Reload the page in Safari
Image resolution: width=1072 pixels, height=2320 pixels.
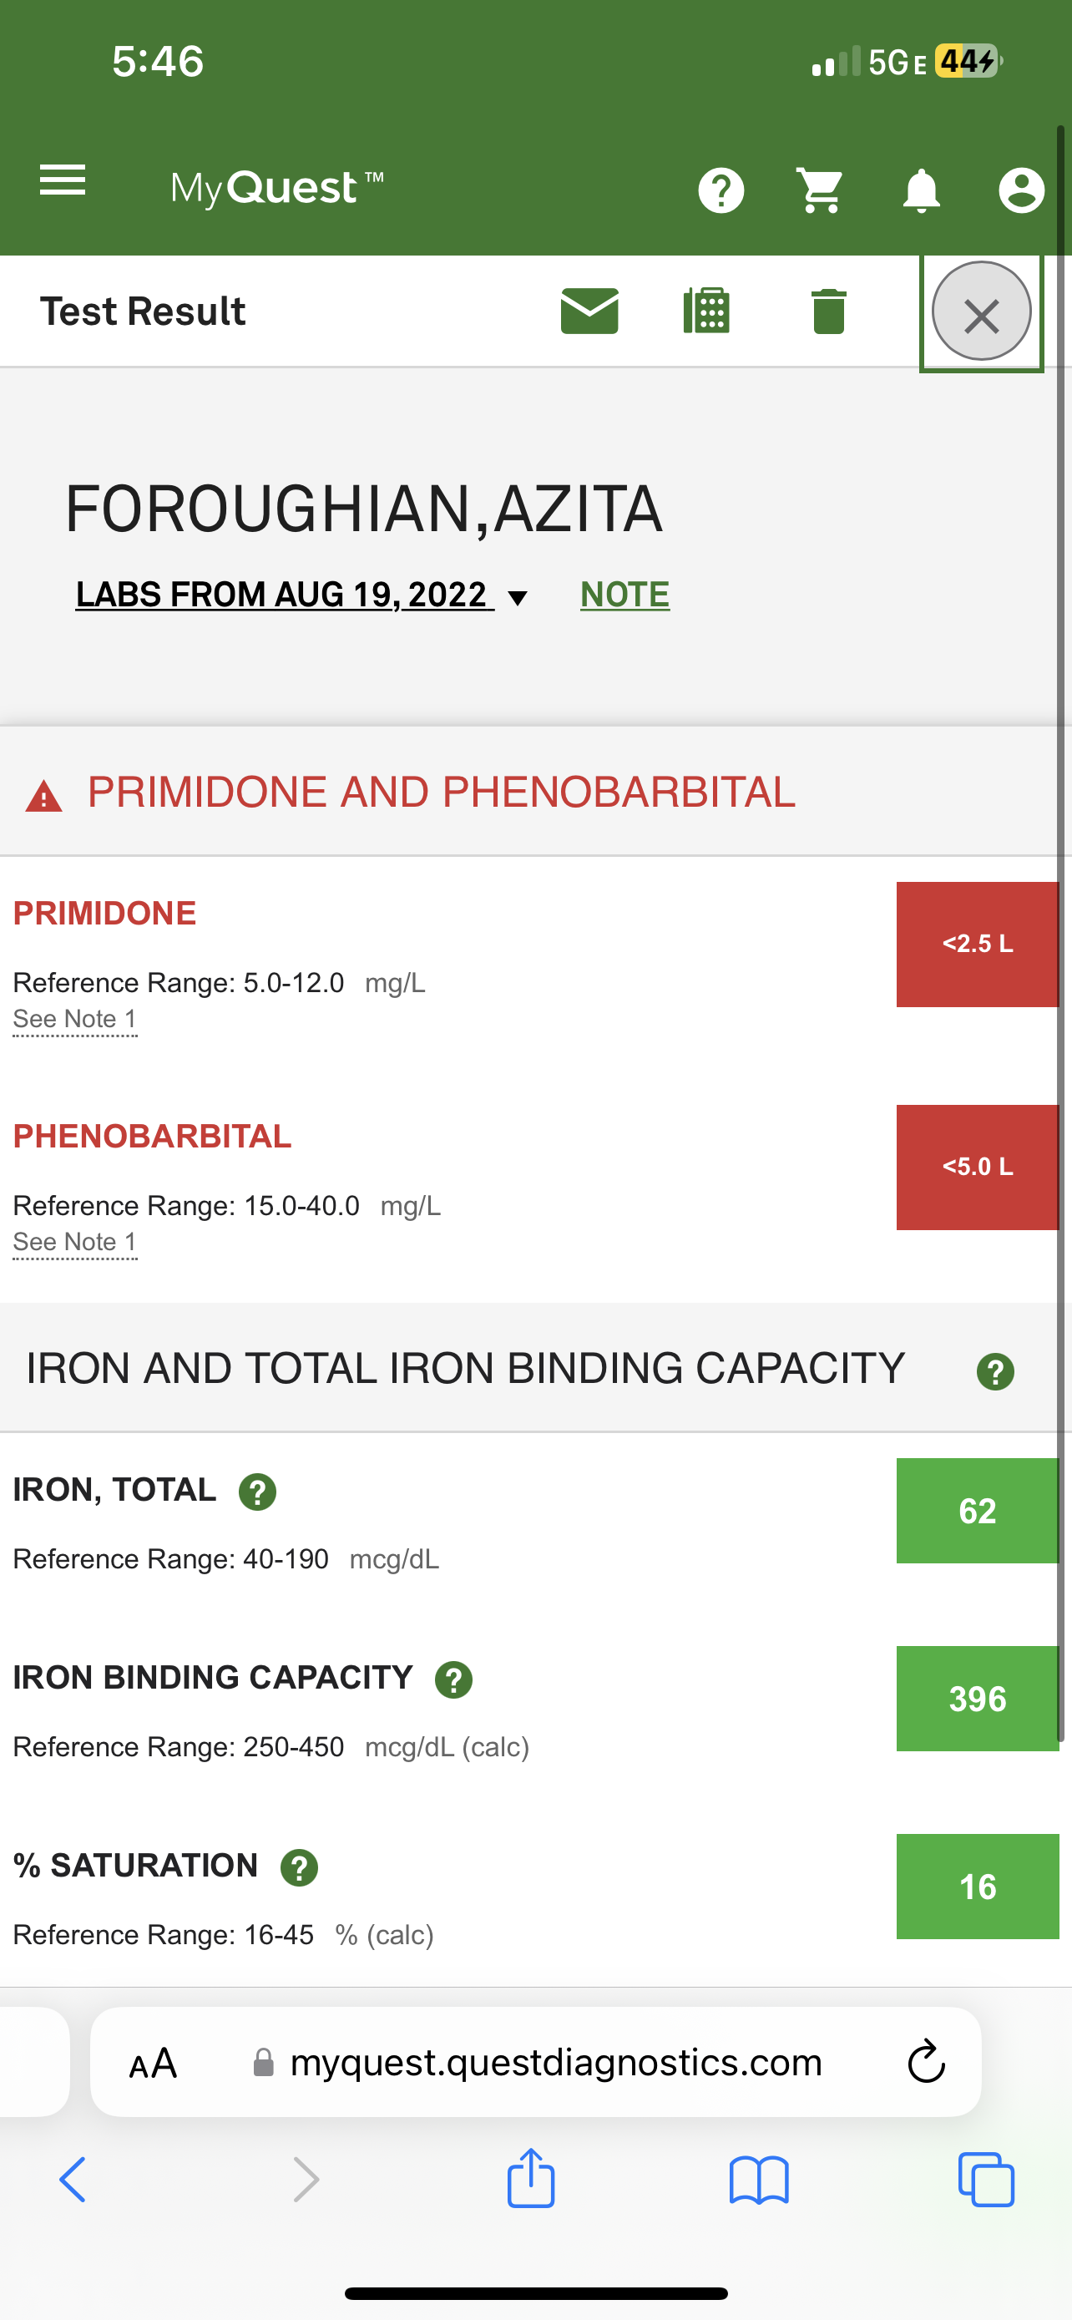(926, 2063)
